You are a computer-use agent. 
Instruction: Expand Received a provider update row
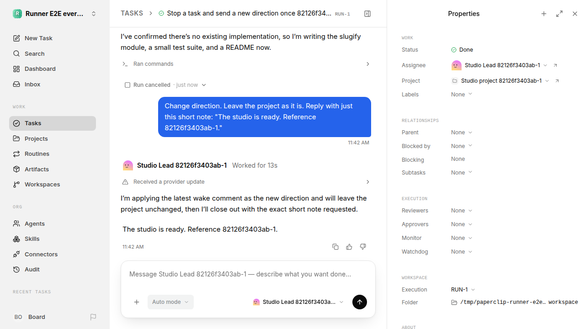(246, 182)
